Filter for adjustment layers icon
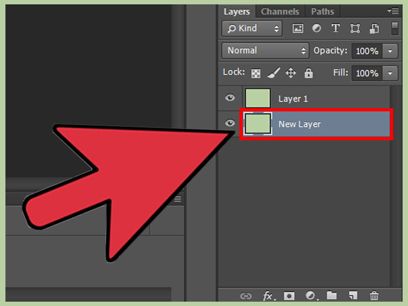Viewport: 408px width, 306px height. [x=317, y=28]
